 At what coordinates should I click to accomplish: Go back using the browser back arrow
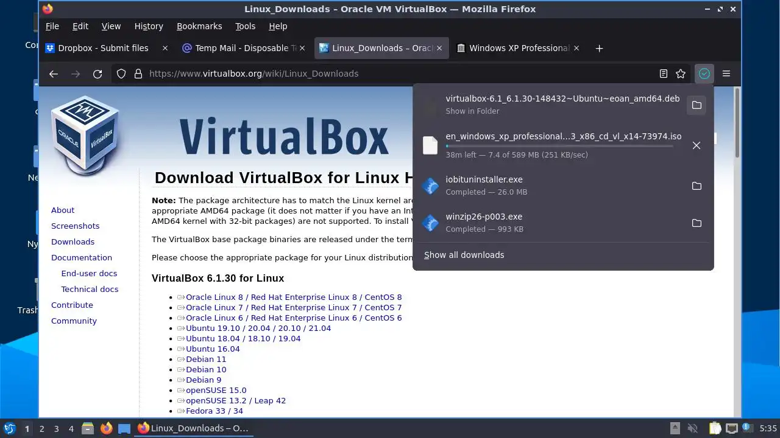click(54, 74)
